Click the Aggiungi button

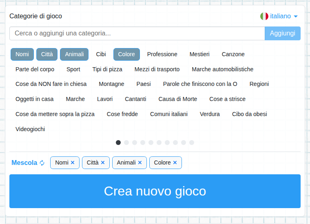tap(283, 33)
